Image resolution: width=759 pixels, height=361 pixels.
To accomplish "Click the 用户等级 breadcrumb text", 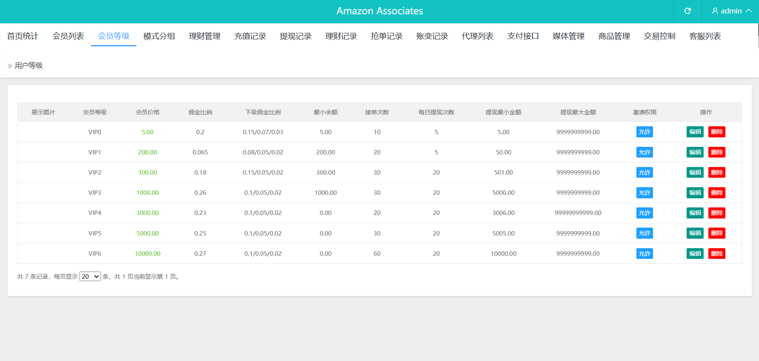I will pyautogui.click(x=28, y=66).
